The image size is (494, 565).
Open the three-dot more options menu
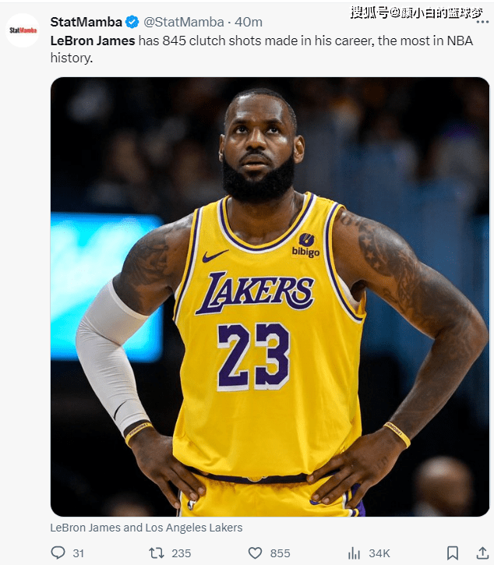click(482, 22)
